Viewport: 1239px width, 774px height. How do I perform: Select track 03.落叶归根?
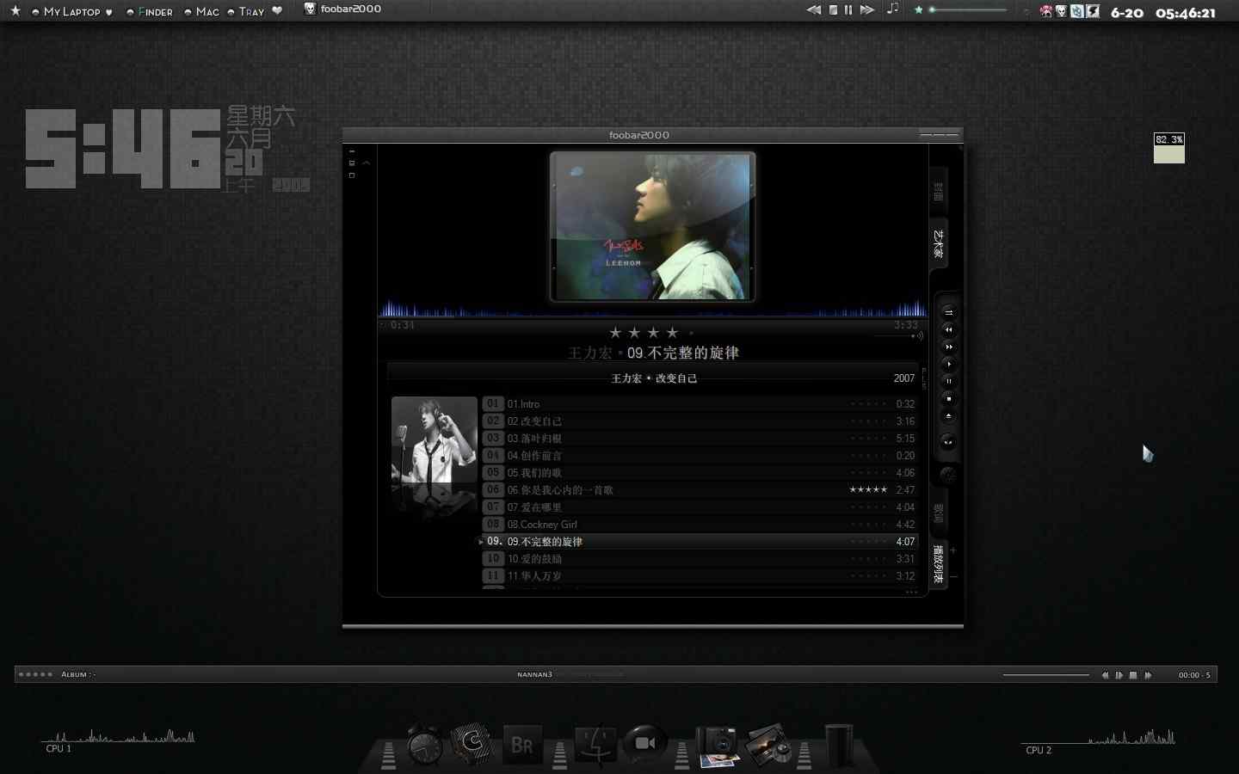pos(700,439)
